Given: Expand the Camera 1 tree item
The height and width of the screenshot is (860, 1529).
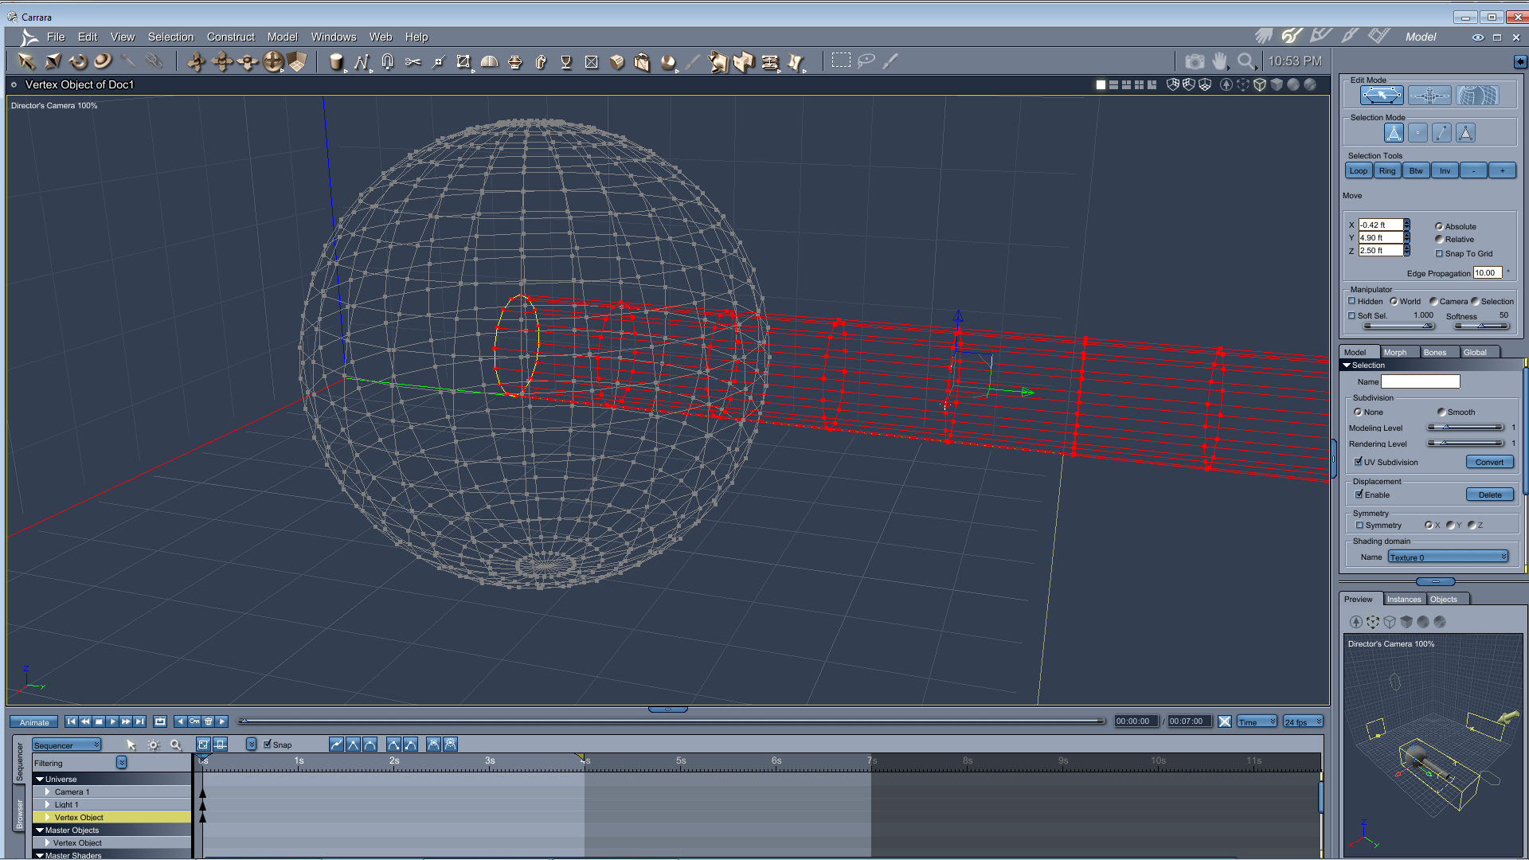Looking at the screenshot, I should coord(48,792).
